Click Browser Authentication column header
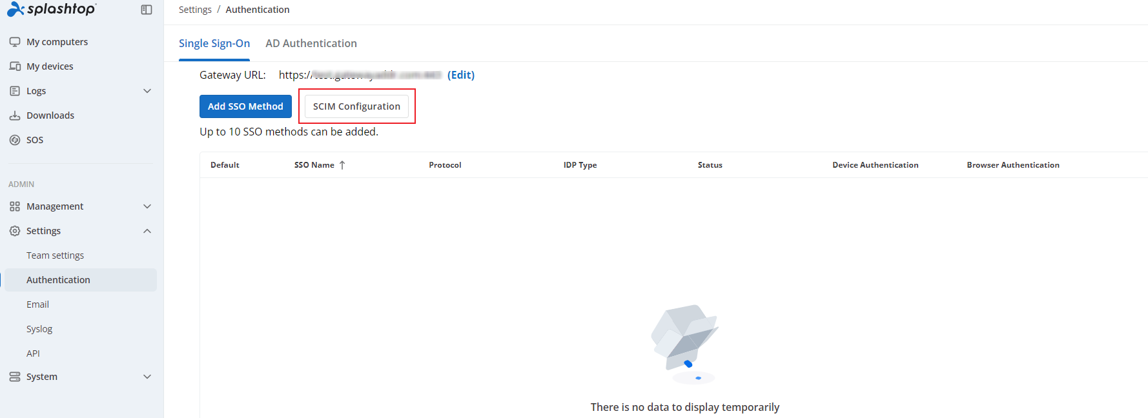The width and height of the screenshot is (1148, 418). pyautogui.click(x=1013, y=165)
